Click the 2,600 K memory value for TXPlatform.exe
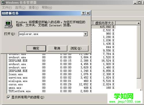This screenshot has width=144, height=105. pos(86,91)
